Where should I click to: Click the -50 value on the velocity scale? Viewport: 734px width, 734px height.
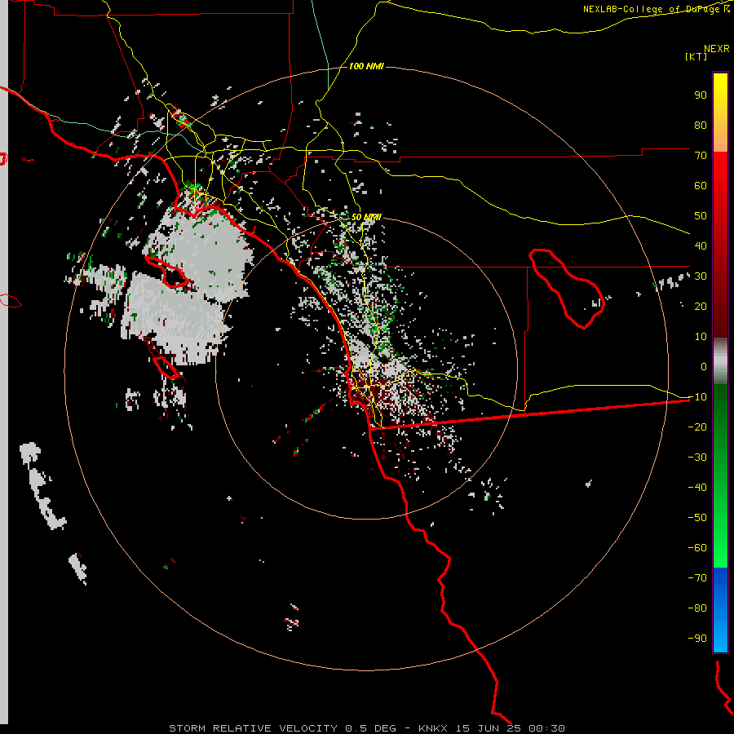(x=697, y=518)
